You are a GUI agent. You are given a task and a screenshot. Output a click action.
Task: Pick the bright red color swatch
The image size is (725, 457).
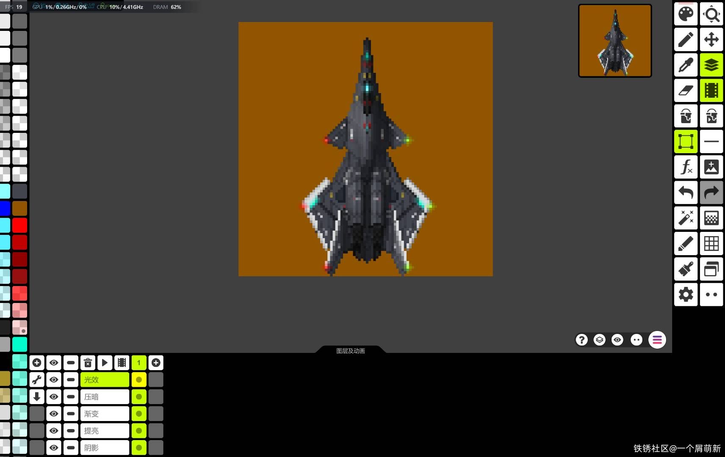click(x=19, y=225)
